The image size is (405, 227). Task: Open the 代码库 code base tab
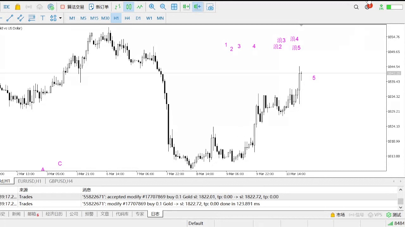(x=122, y=214)
